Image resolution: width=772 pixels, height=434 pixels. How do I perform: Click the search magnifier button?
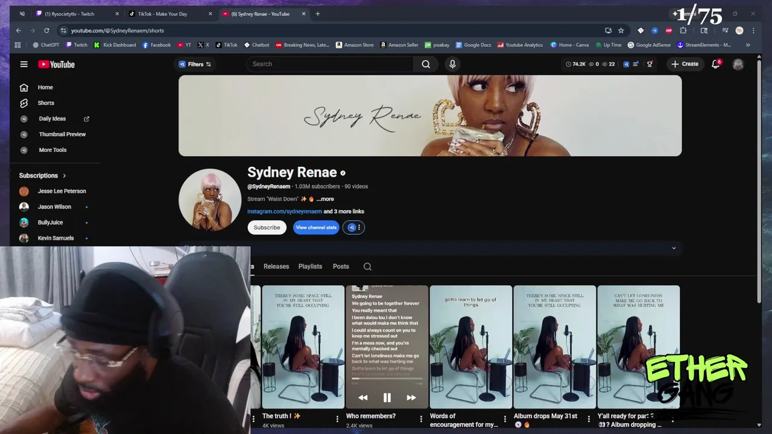[x=426, y=64]
